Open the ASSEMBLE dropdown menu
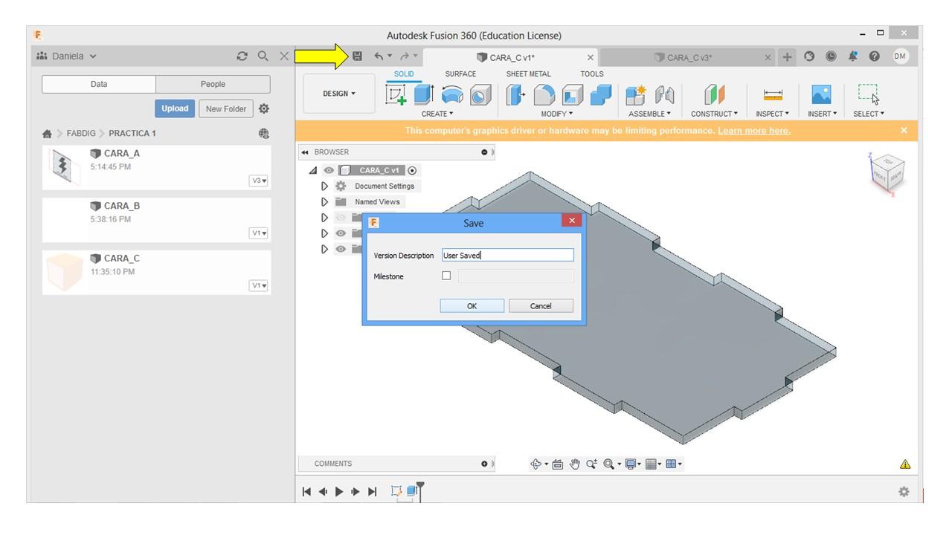The height and width of the screenshot is (535, 952). click(649, 114)
